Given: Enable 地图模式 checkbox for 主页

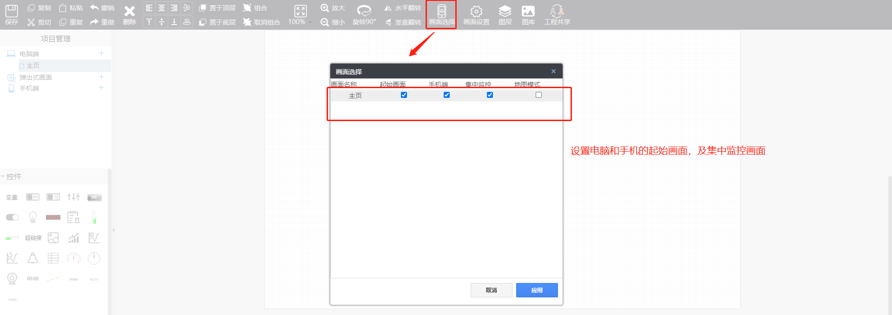Looking at the screenshot, I should click(538, 95).
